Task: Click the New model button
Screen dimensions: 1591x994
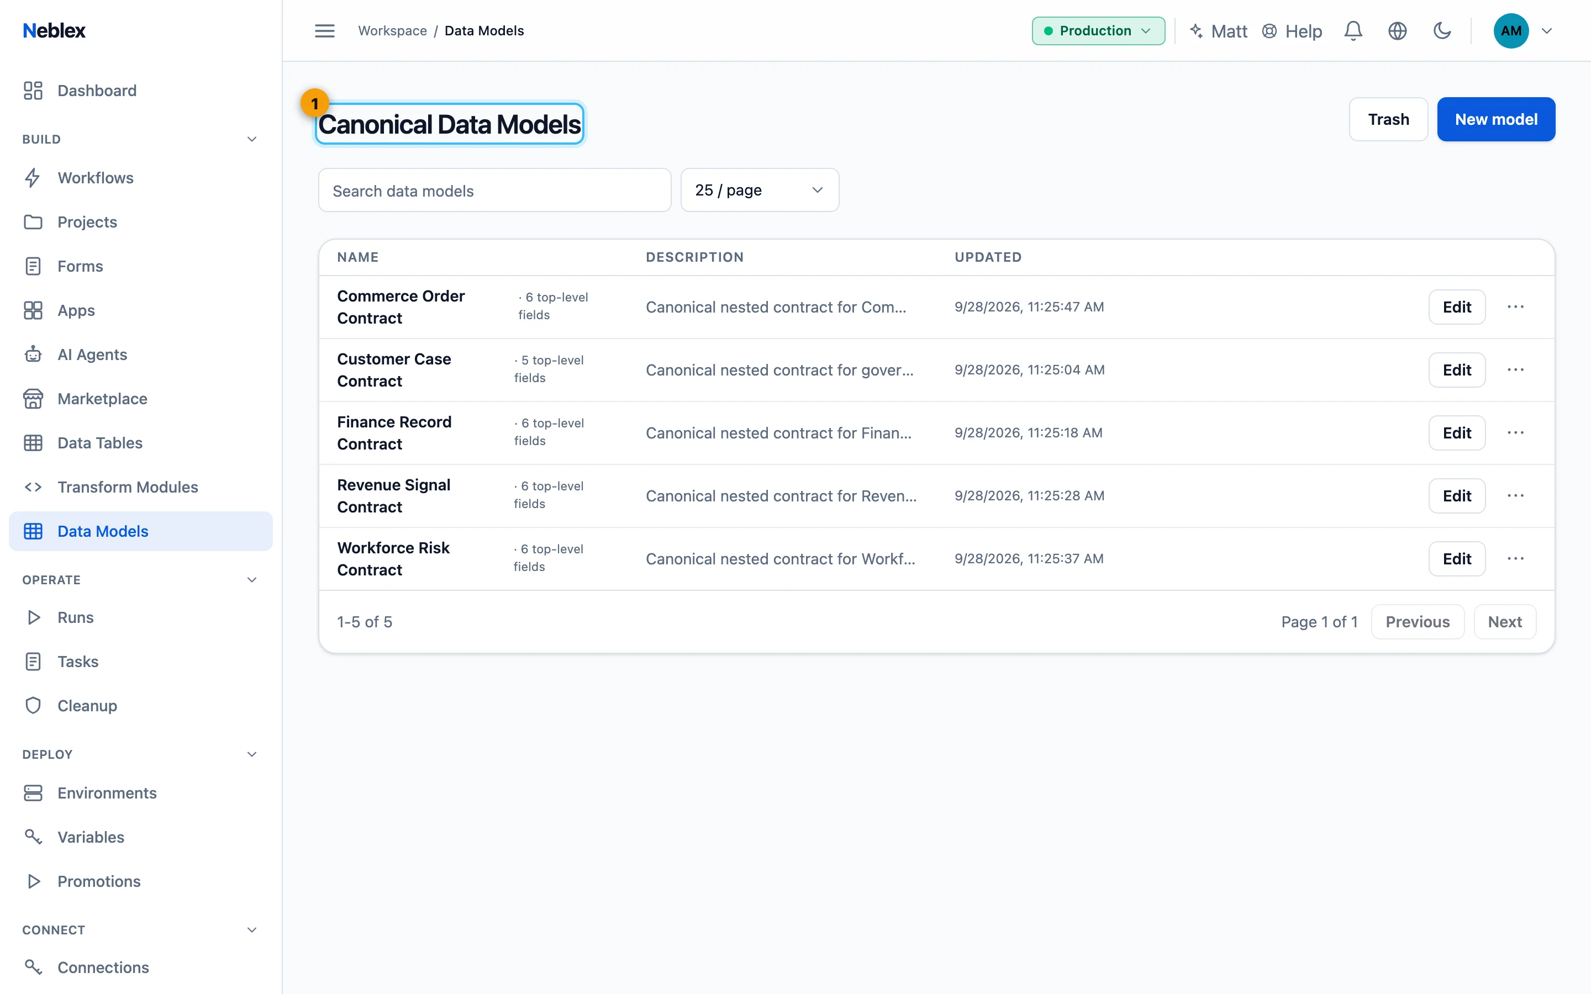Action: (x=1495, y=119)
